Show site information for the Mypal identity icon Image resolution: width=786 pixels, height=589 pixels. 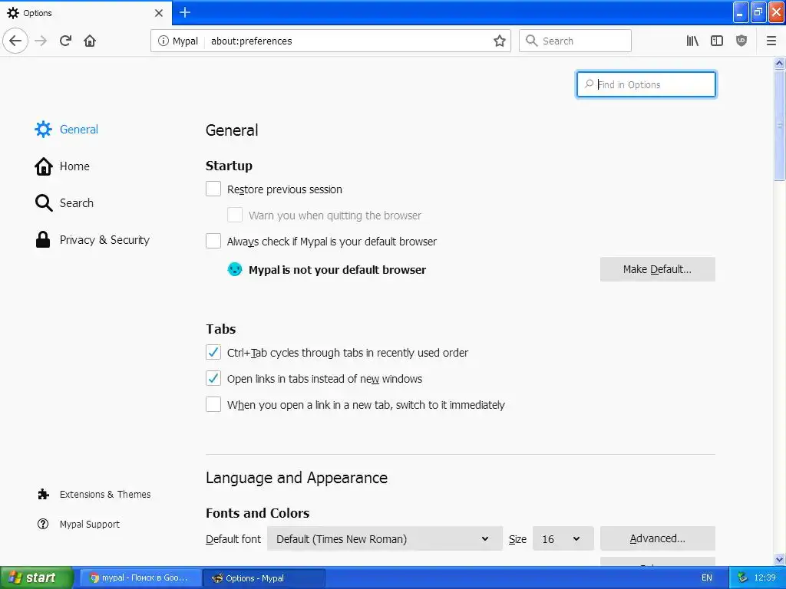163,41
